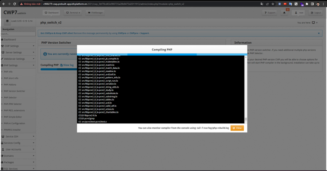Click the Get CWPpro & Keep CWP alive link

click(x=57, y=33)
